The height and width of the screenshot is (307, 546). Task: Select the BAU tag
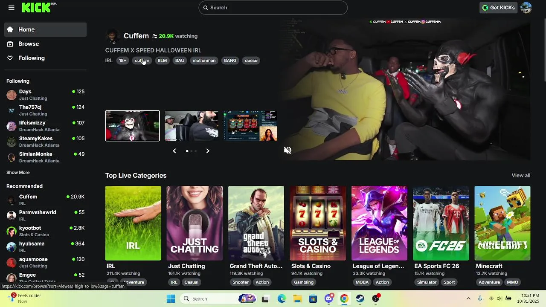pyautogui.click(x=180, y=61)
